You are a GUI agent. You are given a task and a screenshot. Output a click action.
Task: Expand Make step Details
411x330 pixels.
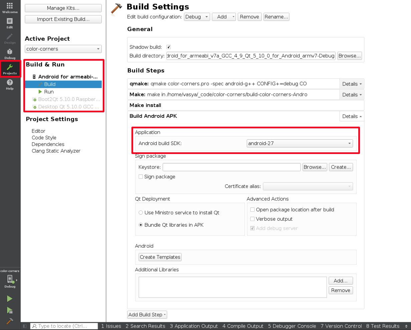pyautogui.click(x=352, y=95)
